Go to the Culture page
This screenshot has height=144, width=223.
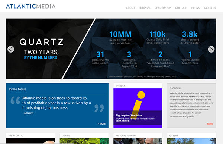(x=181, y=8)
